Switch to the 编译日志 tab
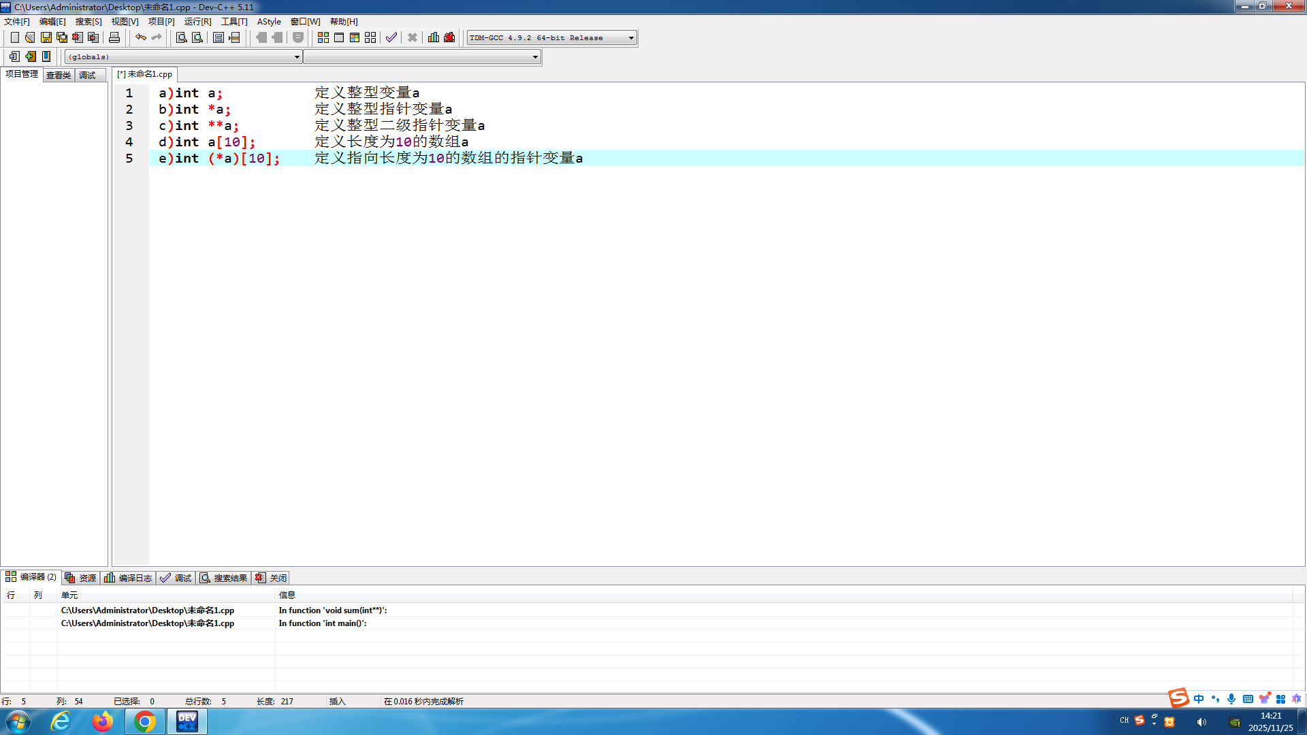The height and width of the screenshot is (735, 1307). (128, 578)
